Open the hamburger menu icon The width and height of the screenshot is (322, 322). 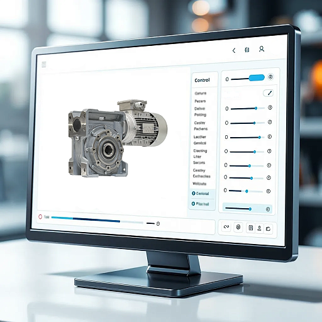click(44, 65)
